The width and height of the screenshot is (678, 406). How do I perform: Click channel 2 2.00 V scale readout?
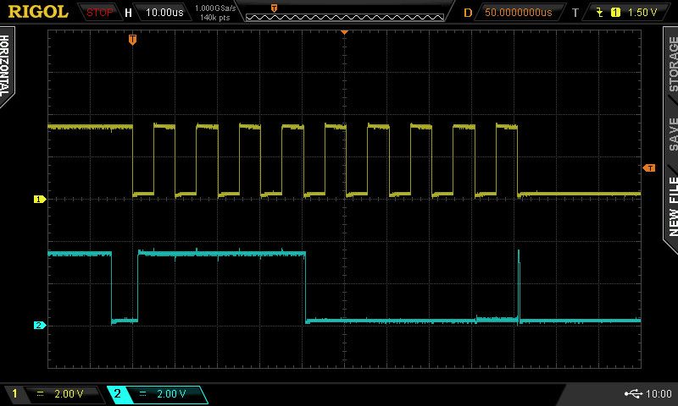coord(171,393)
